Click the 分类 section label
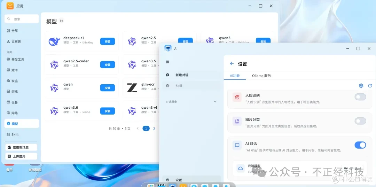 tap(9, 52)
